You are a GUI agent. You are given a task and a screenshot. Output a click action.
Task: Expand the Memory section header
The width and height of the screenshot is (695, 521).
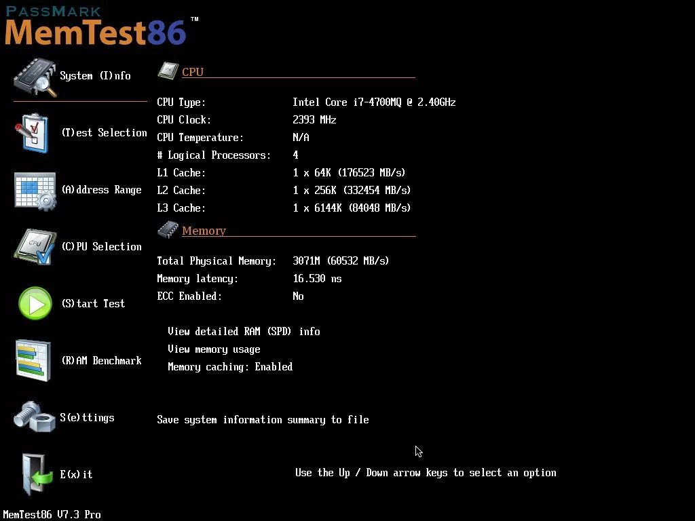point(204,230)
